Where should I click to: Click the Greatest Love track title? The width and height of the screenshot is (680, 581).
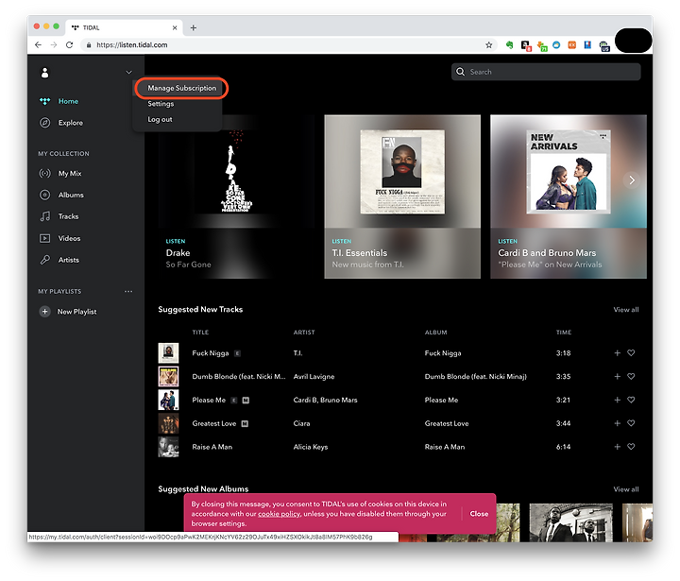[x=214, y=423]
